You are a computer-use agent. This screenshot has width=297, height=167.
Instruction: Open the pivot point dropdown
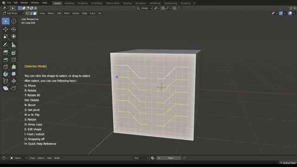coord(156,8)
